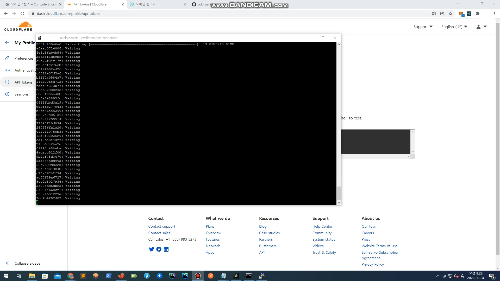Click the Facebook icon in the footer
This screenshot has height=281, width=500.
tap(159, 249)
